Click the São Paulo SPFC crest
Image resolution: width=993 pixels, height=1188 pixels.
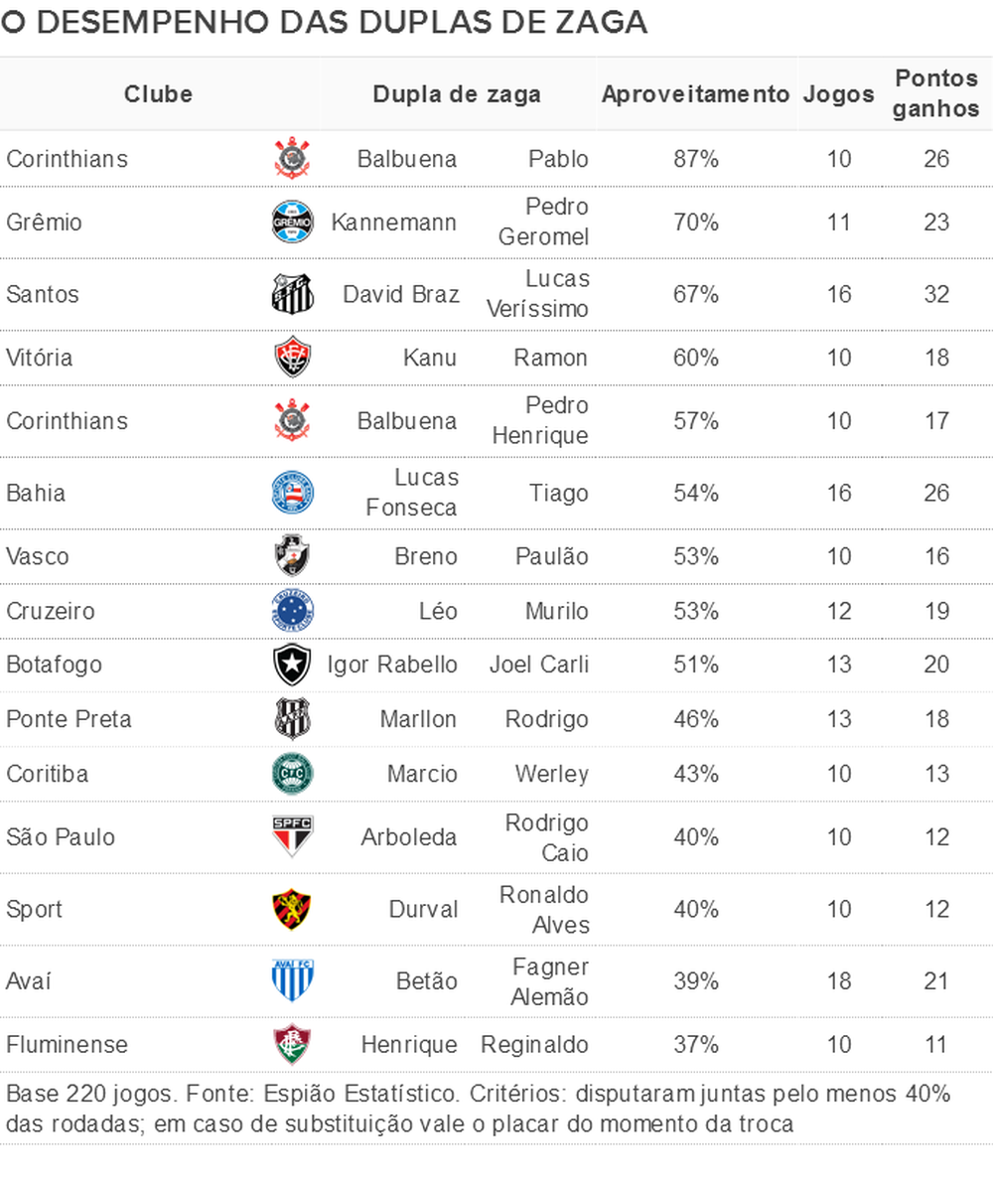pyautogui.click(x=292, y=837)
